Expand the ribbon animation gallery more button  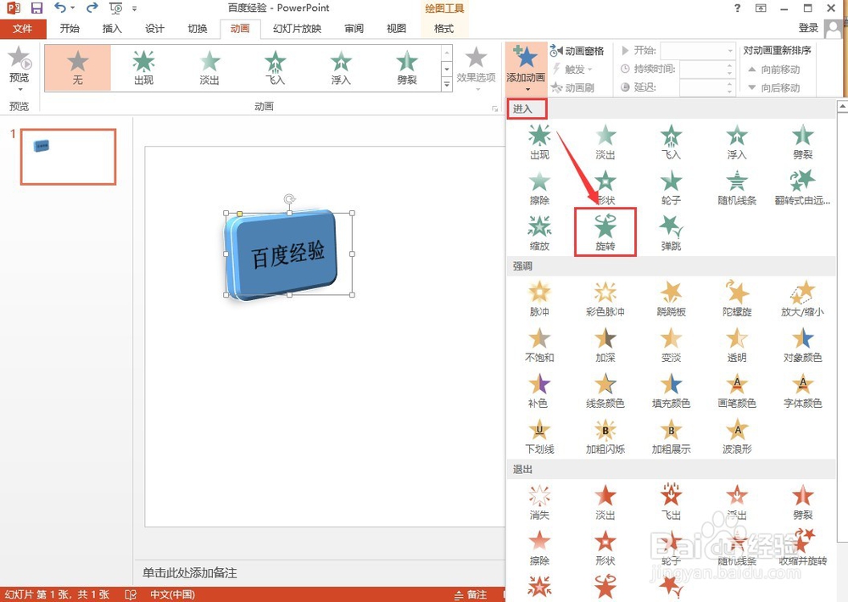(x=447, y=84)
